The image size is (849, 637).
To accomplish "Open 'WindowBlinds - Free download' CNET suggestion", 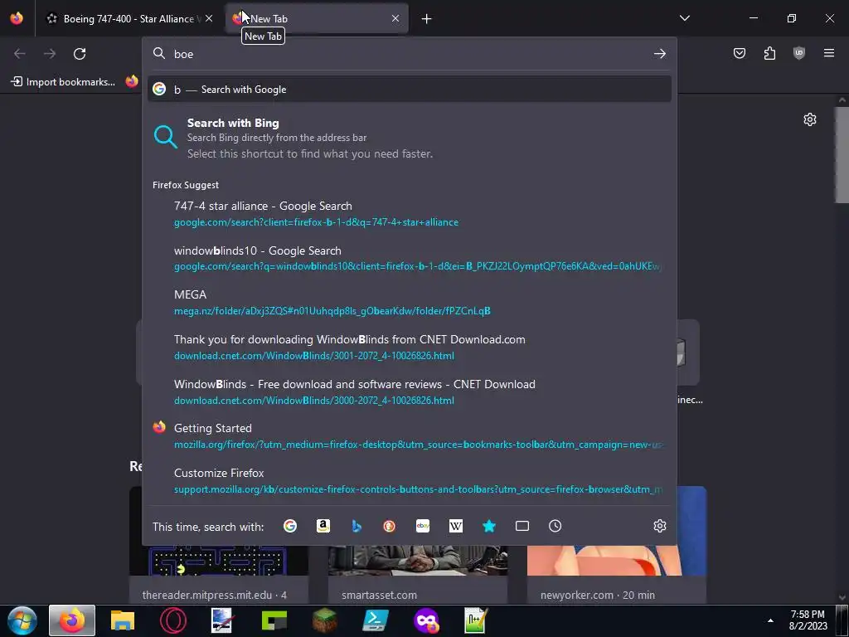I will pyautogui.click(x=410, y=391).
